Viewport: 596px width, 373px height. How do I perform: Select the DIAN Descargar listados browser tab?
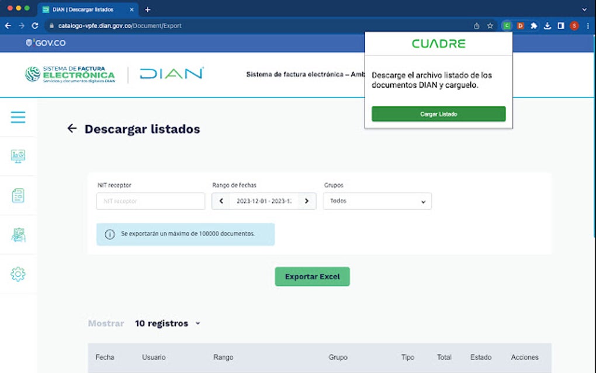click(85, 9)
